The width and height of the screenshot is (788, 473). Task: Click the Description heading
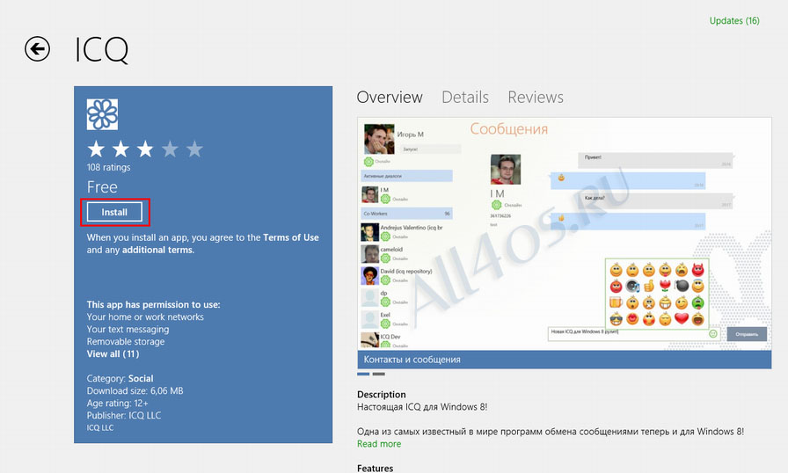click(382, 394)
